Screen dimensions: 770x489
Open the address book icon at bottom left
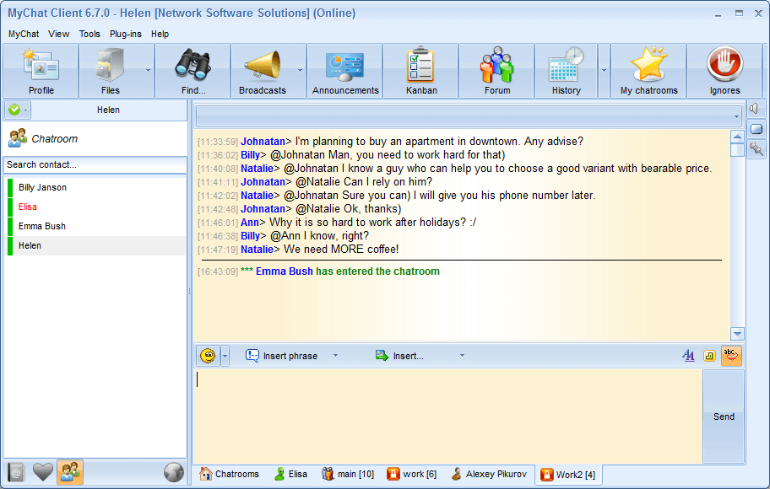[16, 473]
